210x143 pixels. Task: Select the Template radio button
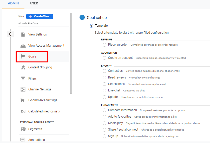(91, 26)
